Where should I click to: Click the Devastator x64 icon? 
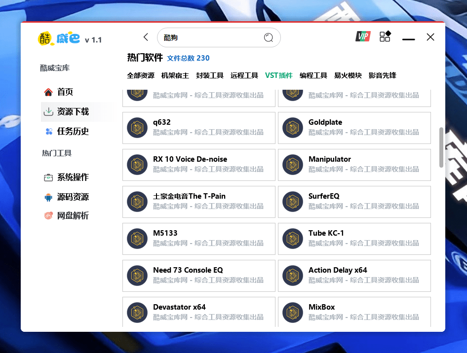pos(137,313)
